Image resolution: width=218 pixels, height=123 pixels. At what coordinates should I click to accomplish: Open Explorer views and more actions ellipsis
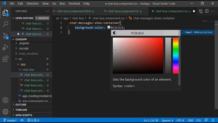[x=47, y=11]
